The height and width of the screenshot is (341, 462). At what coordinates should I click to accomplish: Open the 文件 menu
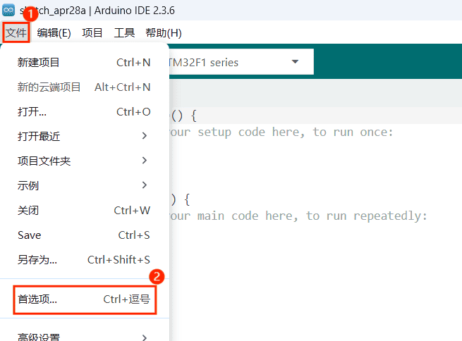[x=15, y=32]
